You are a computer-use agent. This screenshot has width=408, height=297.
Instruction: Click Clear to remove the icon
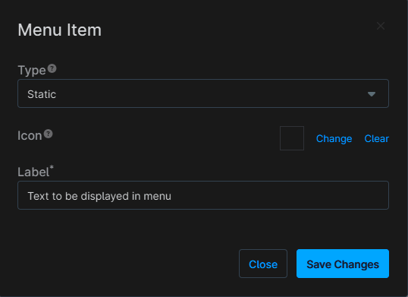376,138
